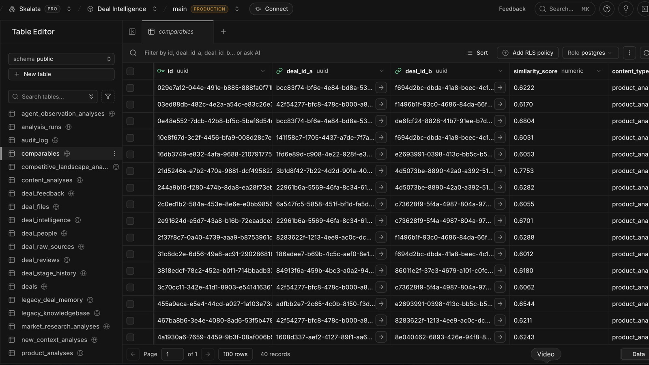The image size is (649, 365).
Task: Open the toolbar vertical ellipsis menu
Action: click(629, 53)
